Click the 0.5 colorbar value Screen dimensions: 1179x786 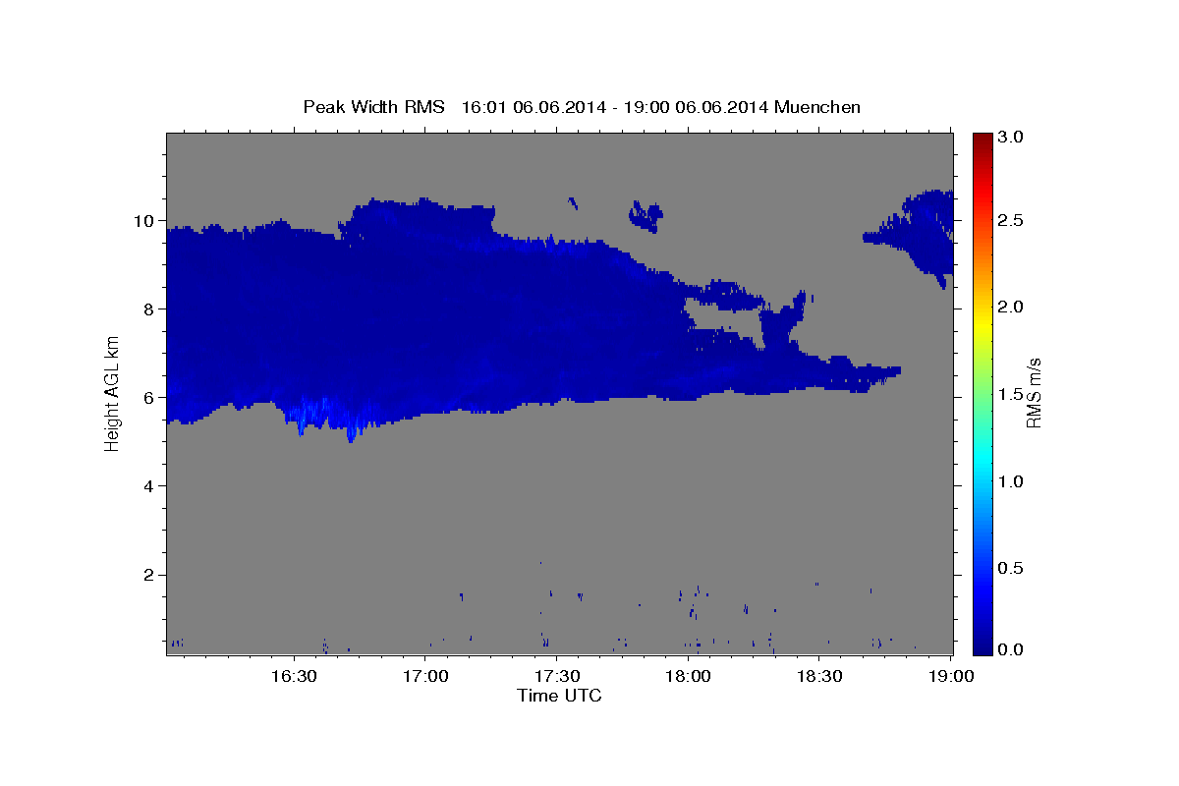click(x=1011, y=568)
